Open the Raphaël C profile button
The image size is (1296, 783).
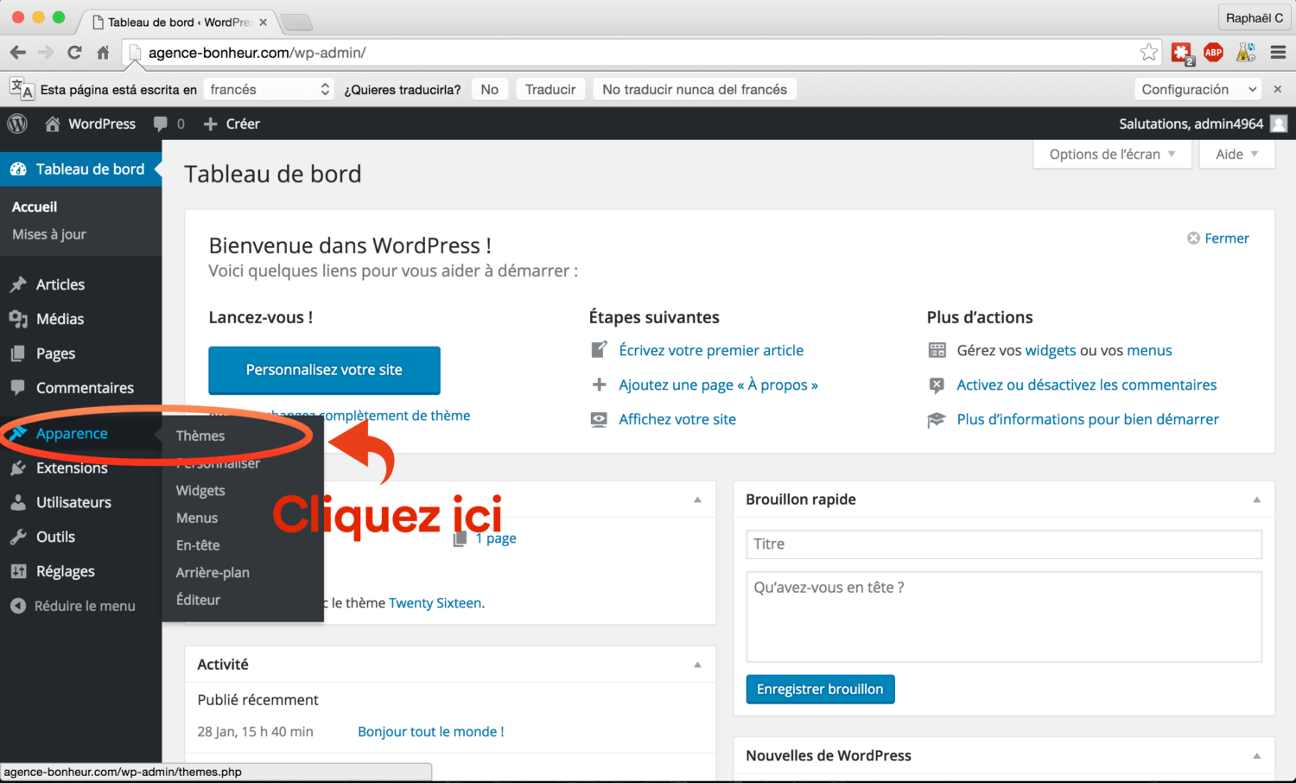(1255, 17)
